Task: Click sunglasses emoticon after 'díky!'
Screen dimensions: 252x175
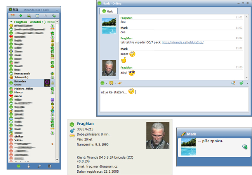Action: pyautogui.click(x=132, y=73)
